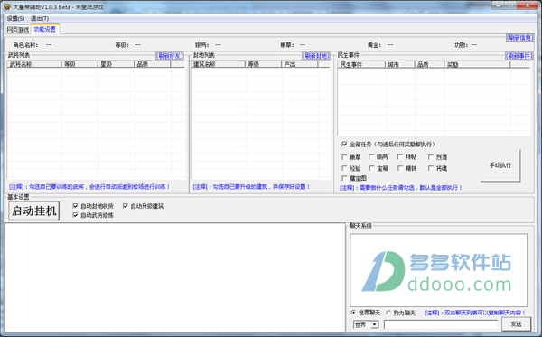This screenshot has width=542, height=337.
Task: Click the refresh link above the 封地列表 table
Action: [316, 56]
